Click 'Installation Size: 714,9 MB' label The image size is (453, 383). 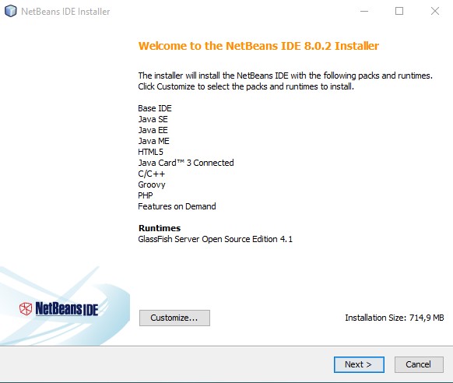(395, 318)
